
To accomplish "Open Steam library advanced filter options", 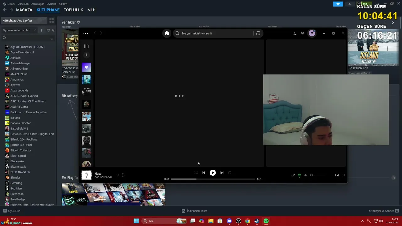I will click(x=52, y=38).
